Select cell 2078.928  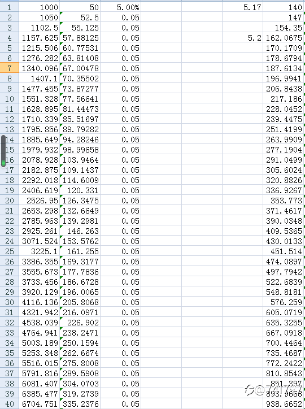40,160
